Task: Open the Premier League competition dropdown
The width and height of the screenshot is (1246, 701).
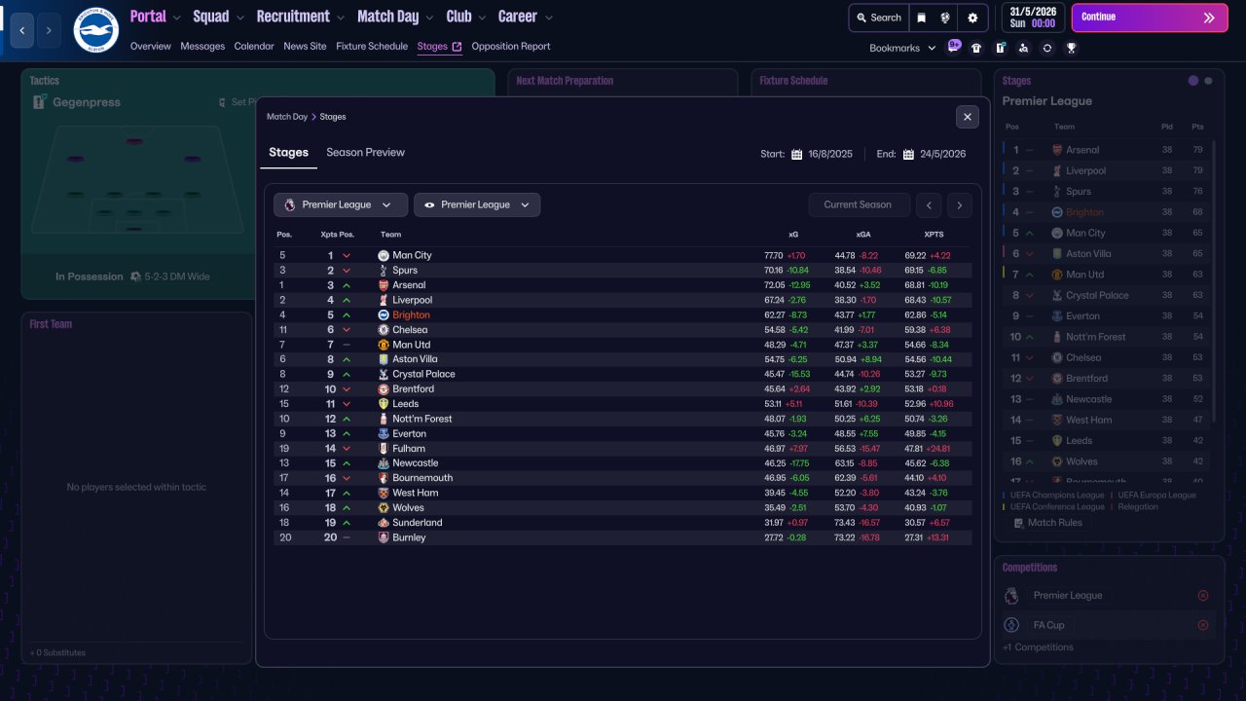Action: (341, 204)
